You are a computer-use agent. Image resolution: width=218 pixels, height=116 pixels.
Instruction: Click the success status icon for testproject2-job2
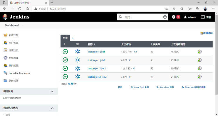coord(65,77)
